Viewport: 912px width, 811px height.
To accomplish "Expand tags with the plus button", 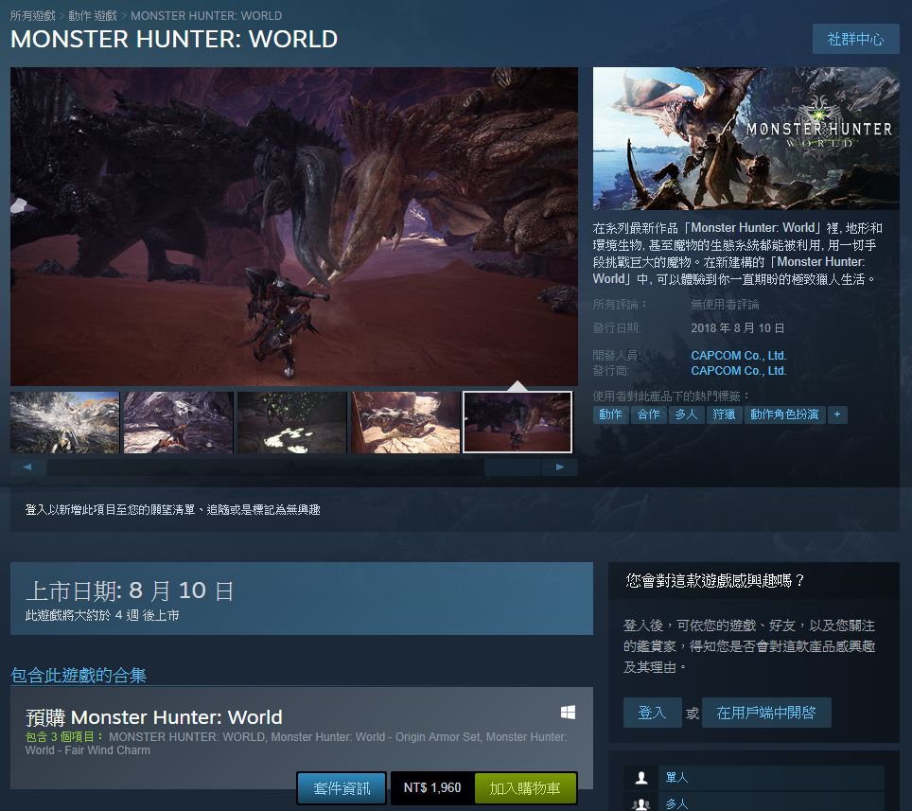I will (837, 414).
